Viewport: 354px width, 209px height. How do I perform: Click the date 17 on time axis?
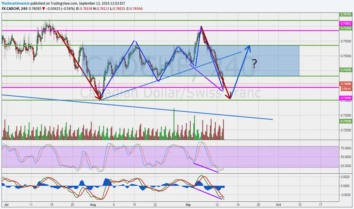click(x=321, y=205)
